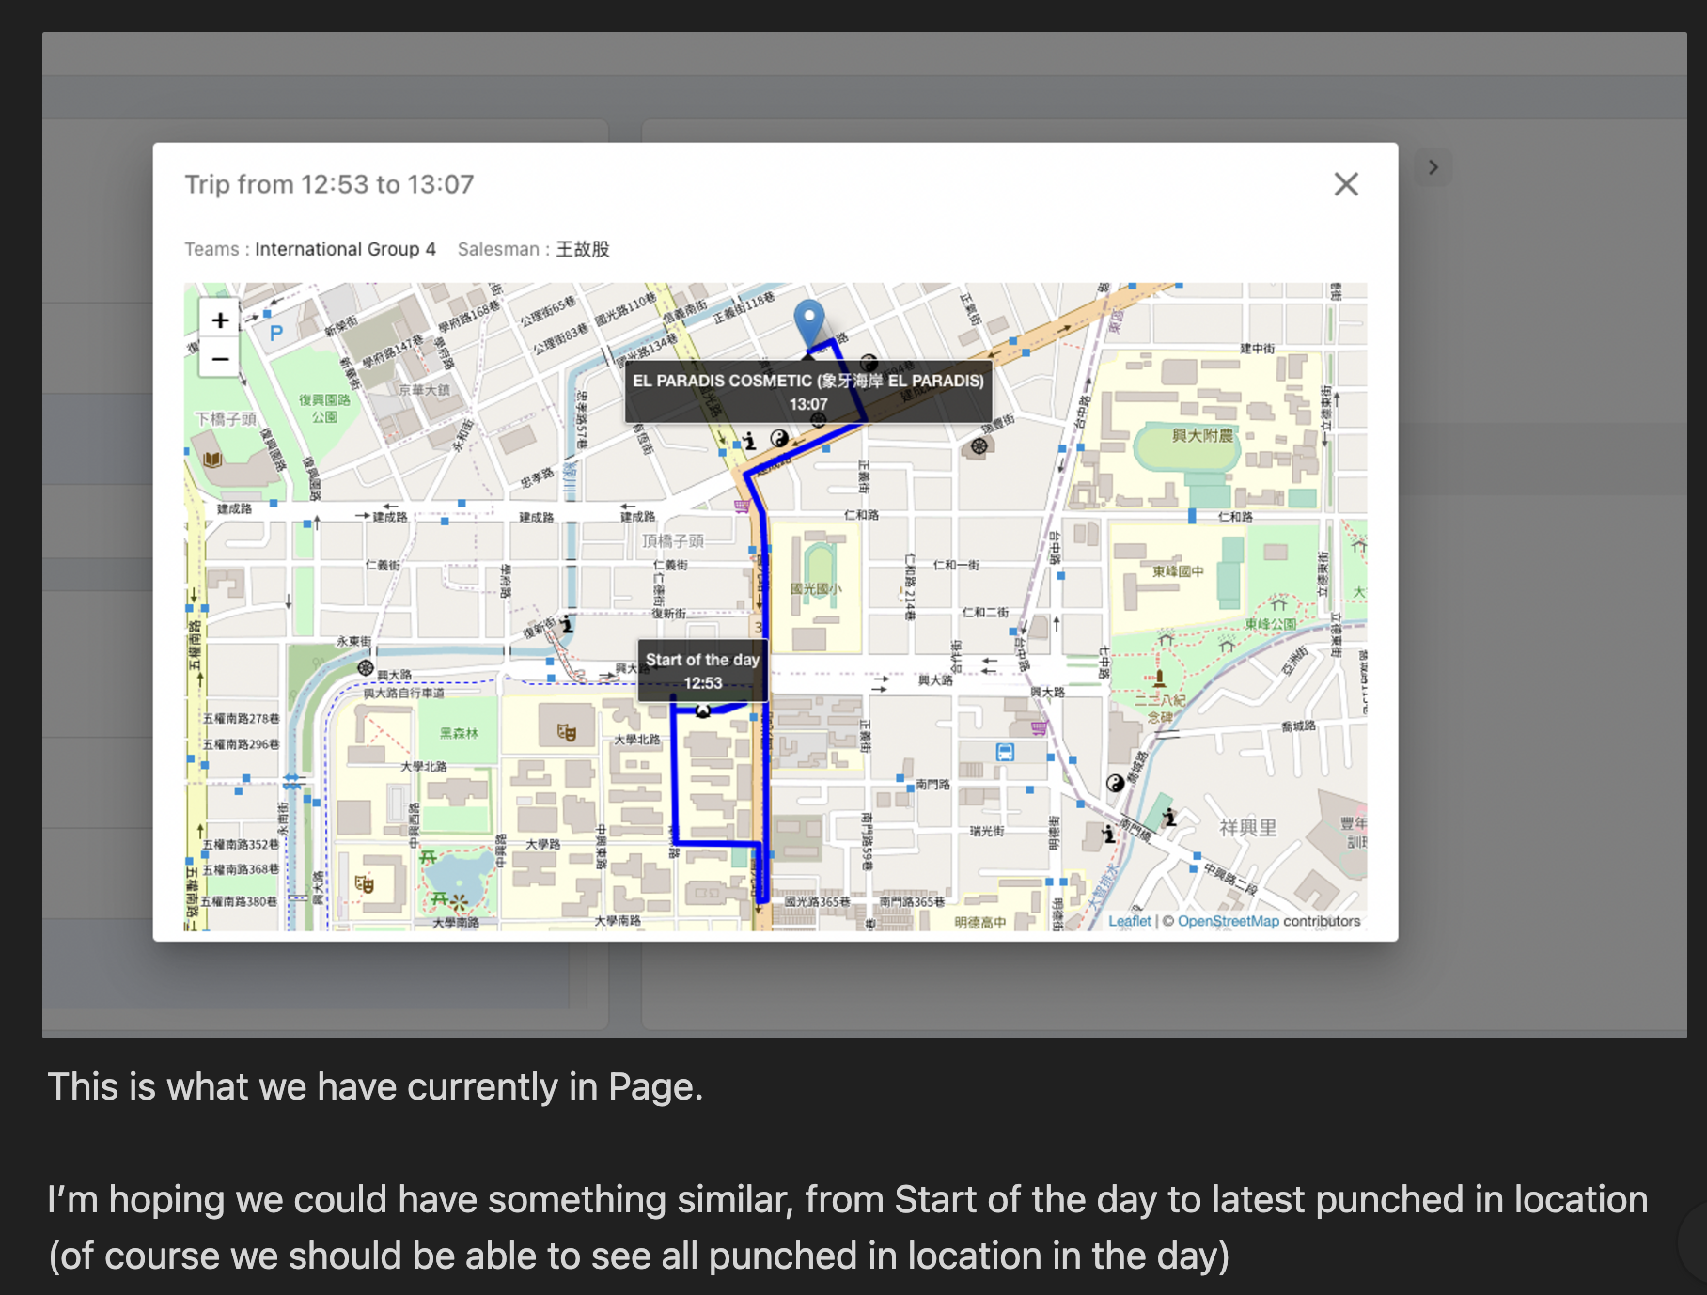Viewport: 1707px width, 1295px height.
Task: Open the Leaflet attribution link
Action: tap(1131, 921)
